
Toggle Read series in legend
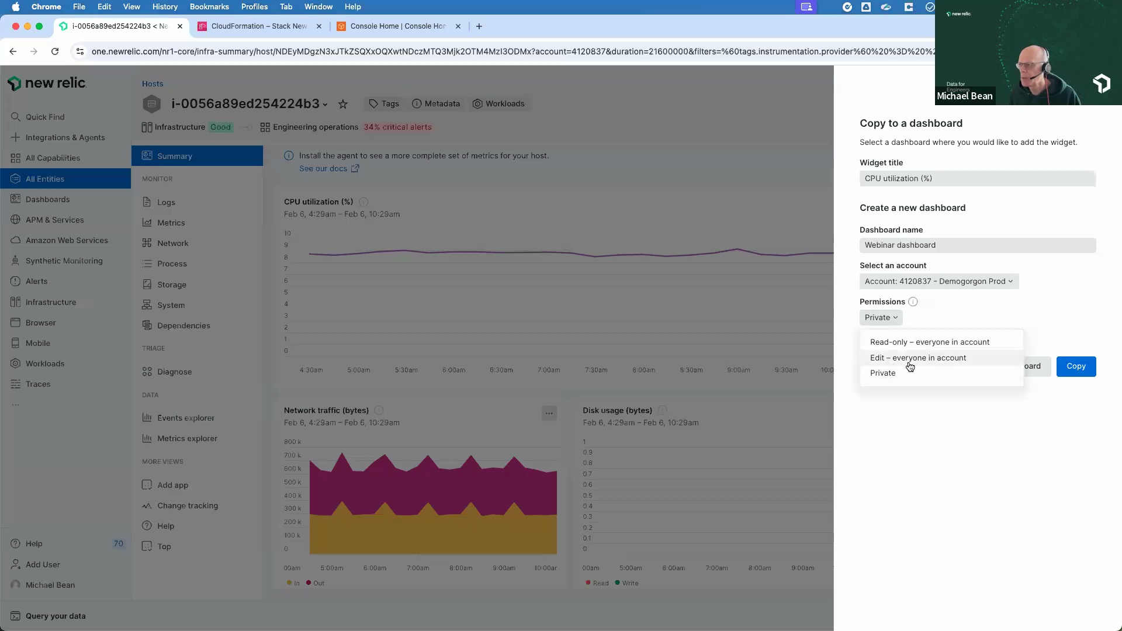(597, 583)
